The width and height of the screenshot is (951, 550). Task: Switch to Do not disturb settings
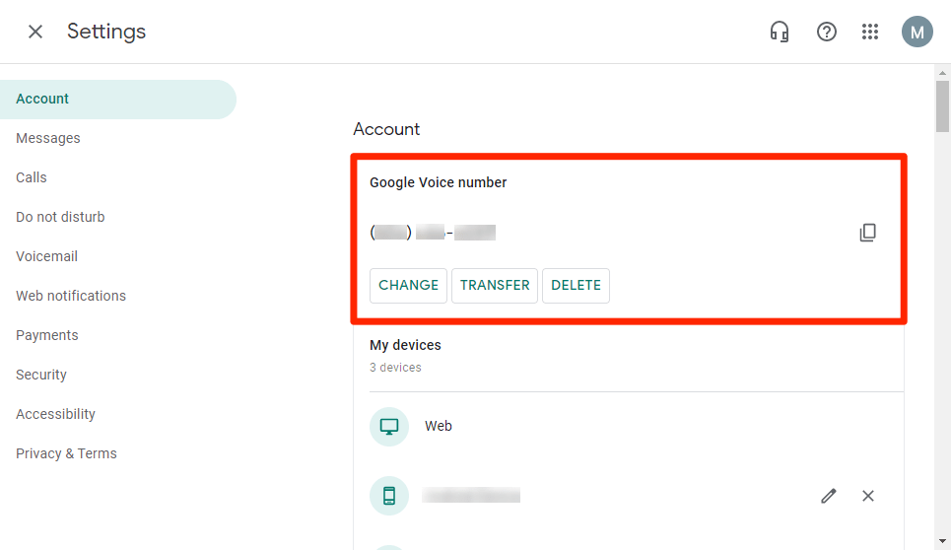coord(60,217)
